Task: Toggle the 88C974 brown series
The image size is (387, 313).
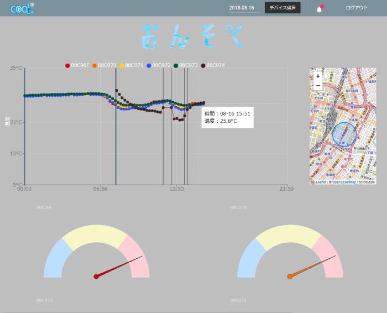Action: (213, 65)
